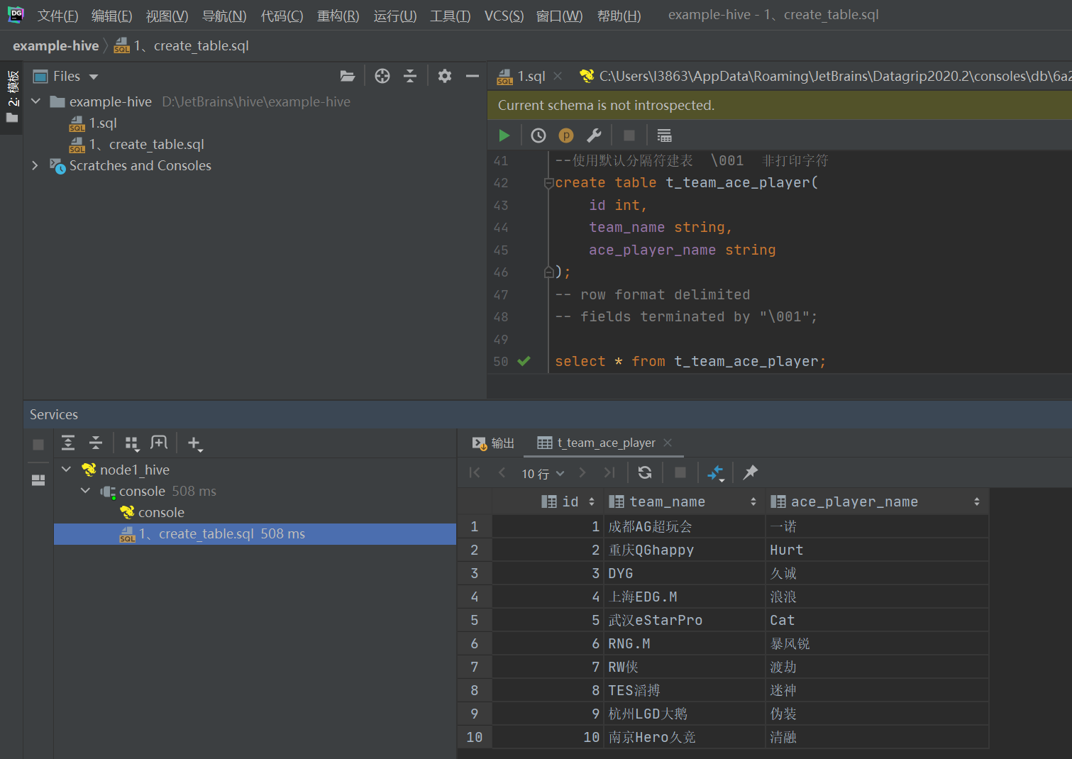
Task: Reload result page with refresh icon
Action: [x=645, y=472]
